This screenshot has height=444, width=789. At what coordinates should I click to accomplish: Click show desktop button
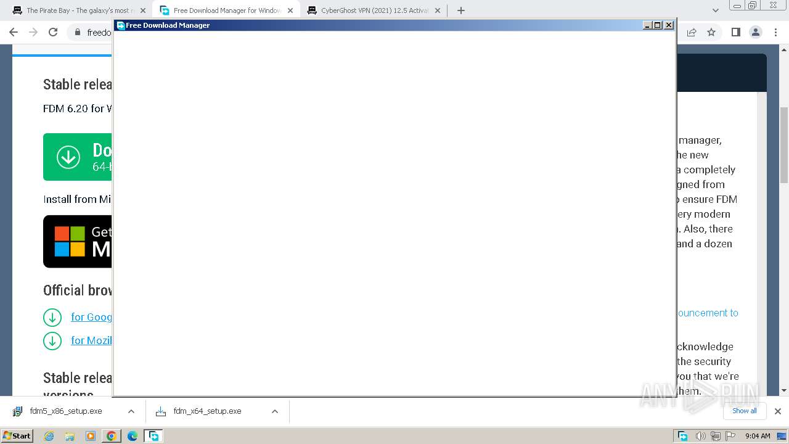coord(782,436)
